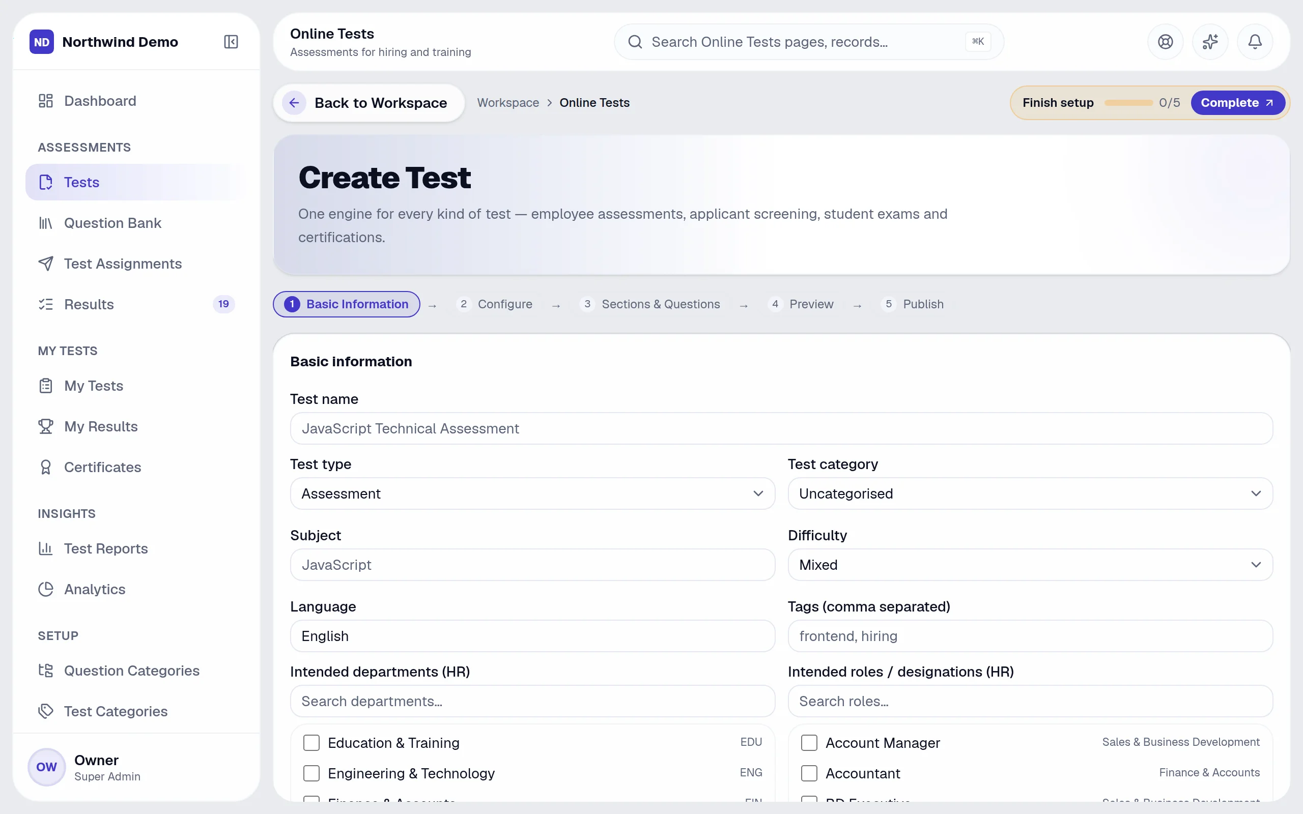
Task: Go to the Configure step
Action: (x=494, y=304)
